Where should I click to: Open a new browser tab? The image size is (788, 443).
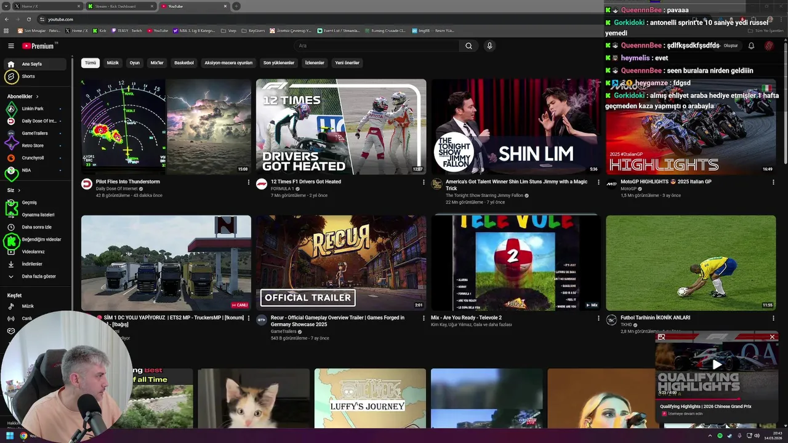pos(236,6)
